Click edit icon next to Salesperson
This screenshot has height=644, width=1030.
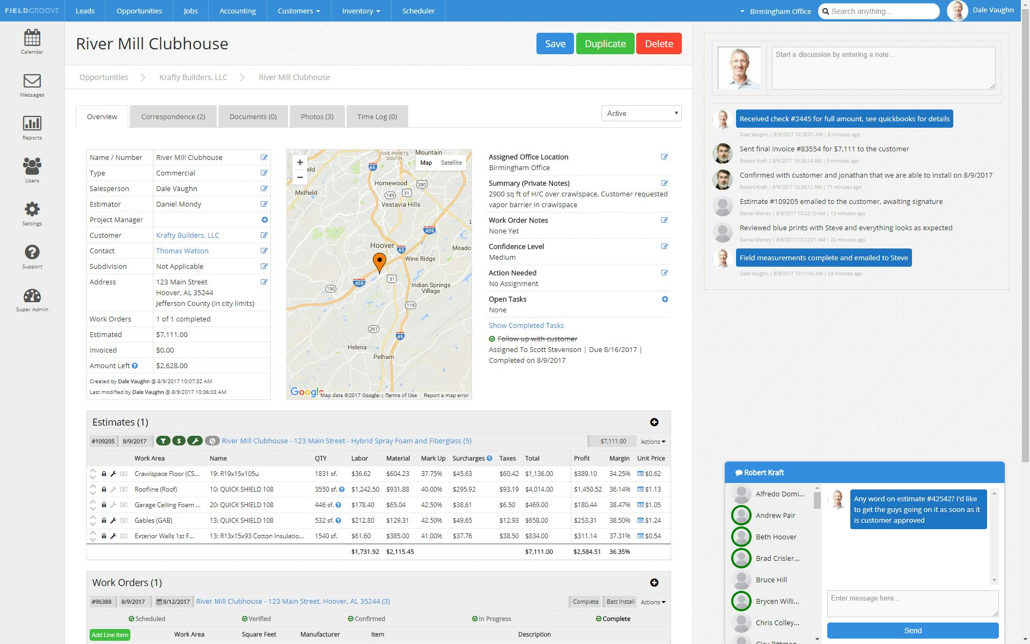pos(264,188)
